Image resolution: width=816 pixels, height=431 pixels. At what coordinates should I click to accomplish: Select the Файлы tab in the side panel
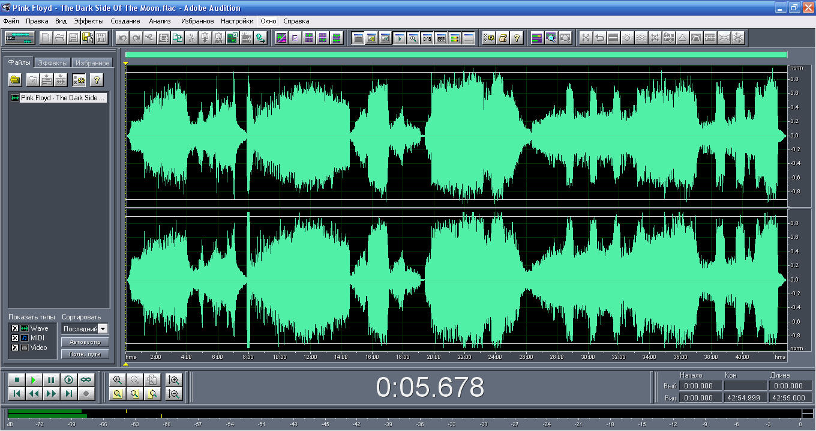19,62
